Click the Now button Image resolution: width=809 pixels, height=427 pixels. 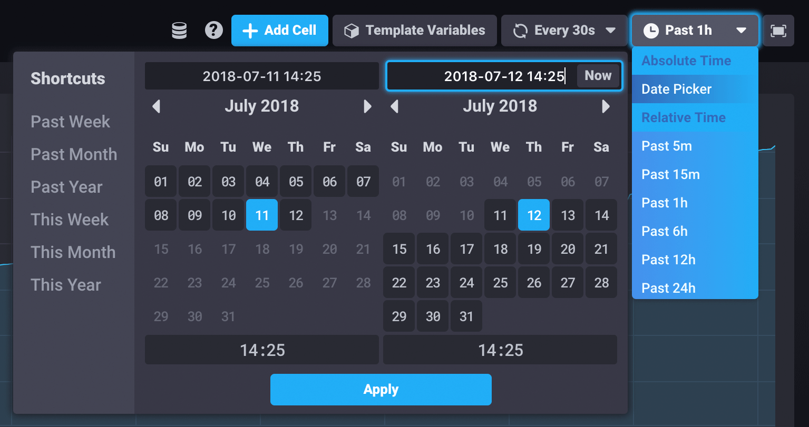pyautogui.click(x=598, y=75)
